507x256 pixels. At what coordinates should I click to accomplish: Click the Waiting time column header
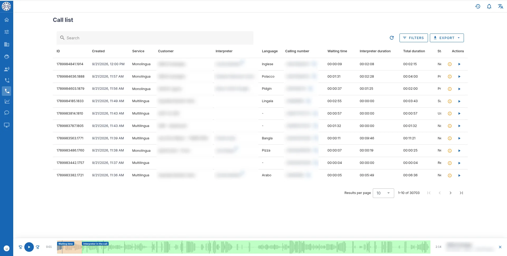click(337, 51)
